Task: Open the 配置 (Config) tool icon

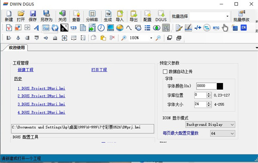Action: point(147,16)
